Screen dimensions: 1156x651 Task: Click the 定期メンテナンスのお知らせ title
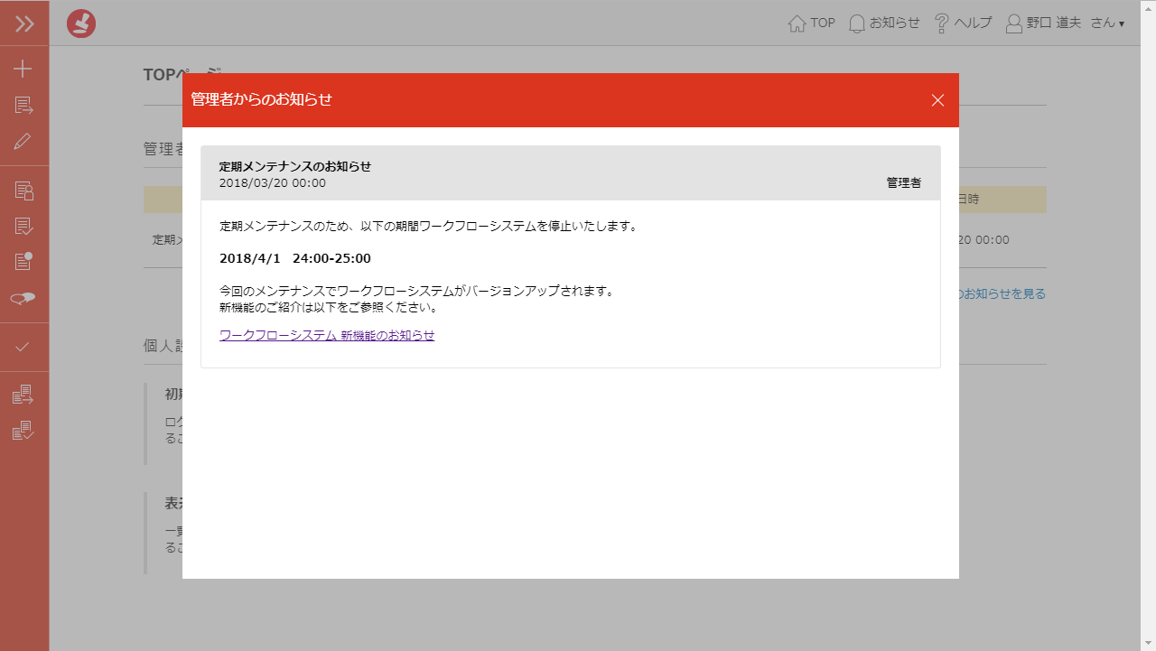[x=295, y=166]
